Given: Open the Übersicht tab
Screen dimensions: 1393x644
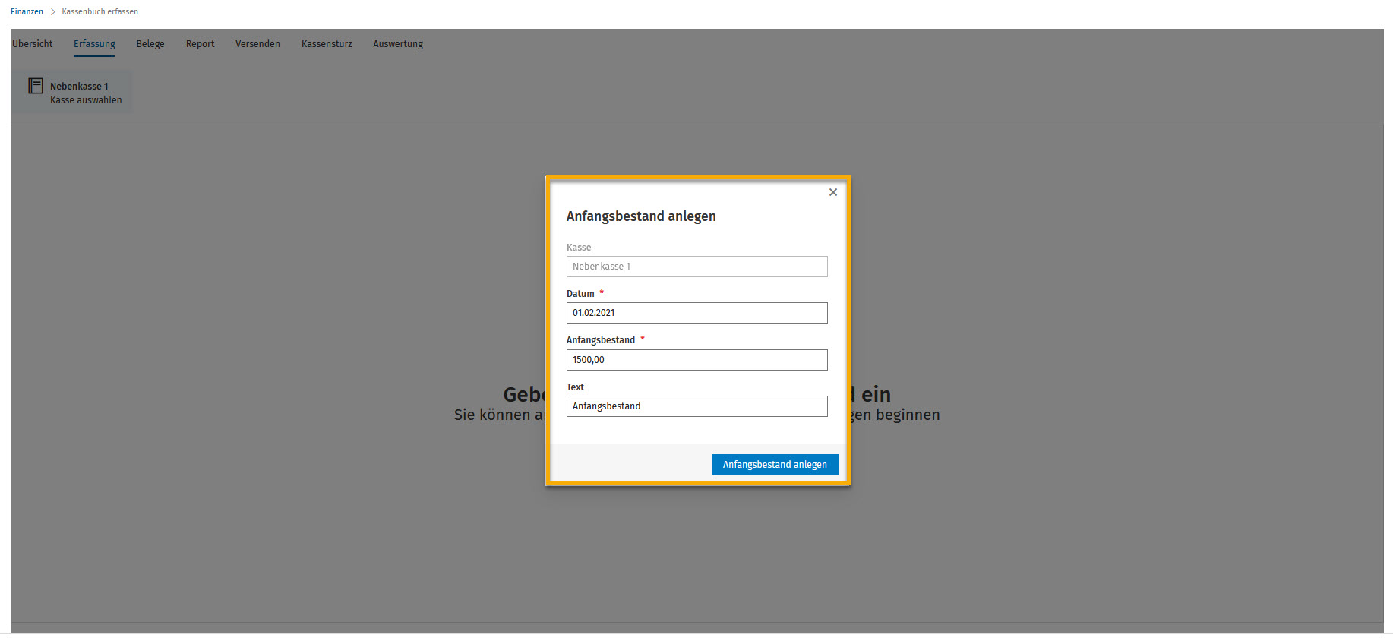Looking at the screenshot, I should [x=33, y=44].
